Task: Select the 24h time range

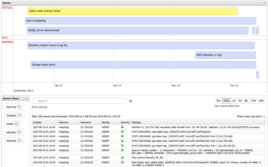Action: 261,101
